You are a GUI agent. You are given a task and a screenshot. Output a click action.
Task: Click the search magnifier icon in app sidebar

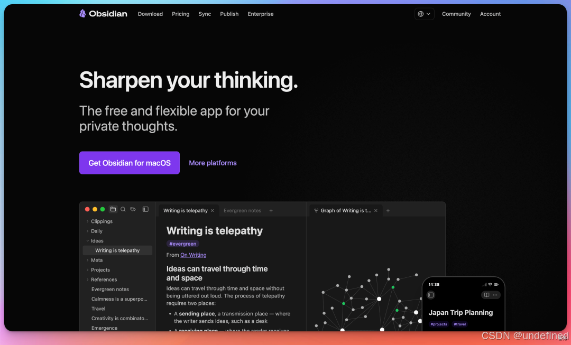pyautogui.click(x=123, y=209)
